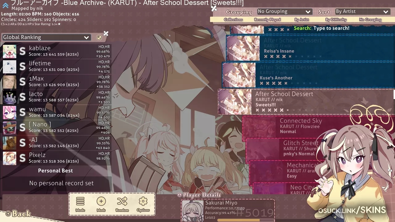View -AJ's leaderboard score
Viewport: 395px width, 222px height.
point(56,143)
